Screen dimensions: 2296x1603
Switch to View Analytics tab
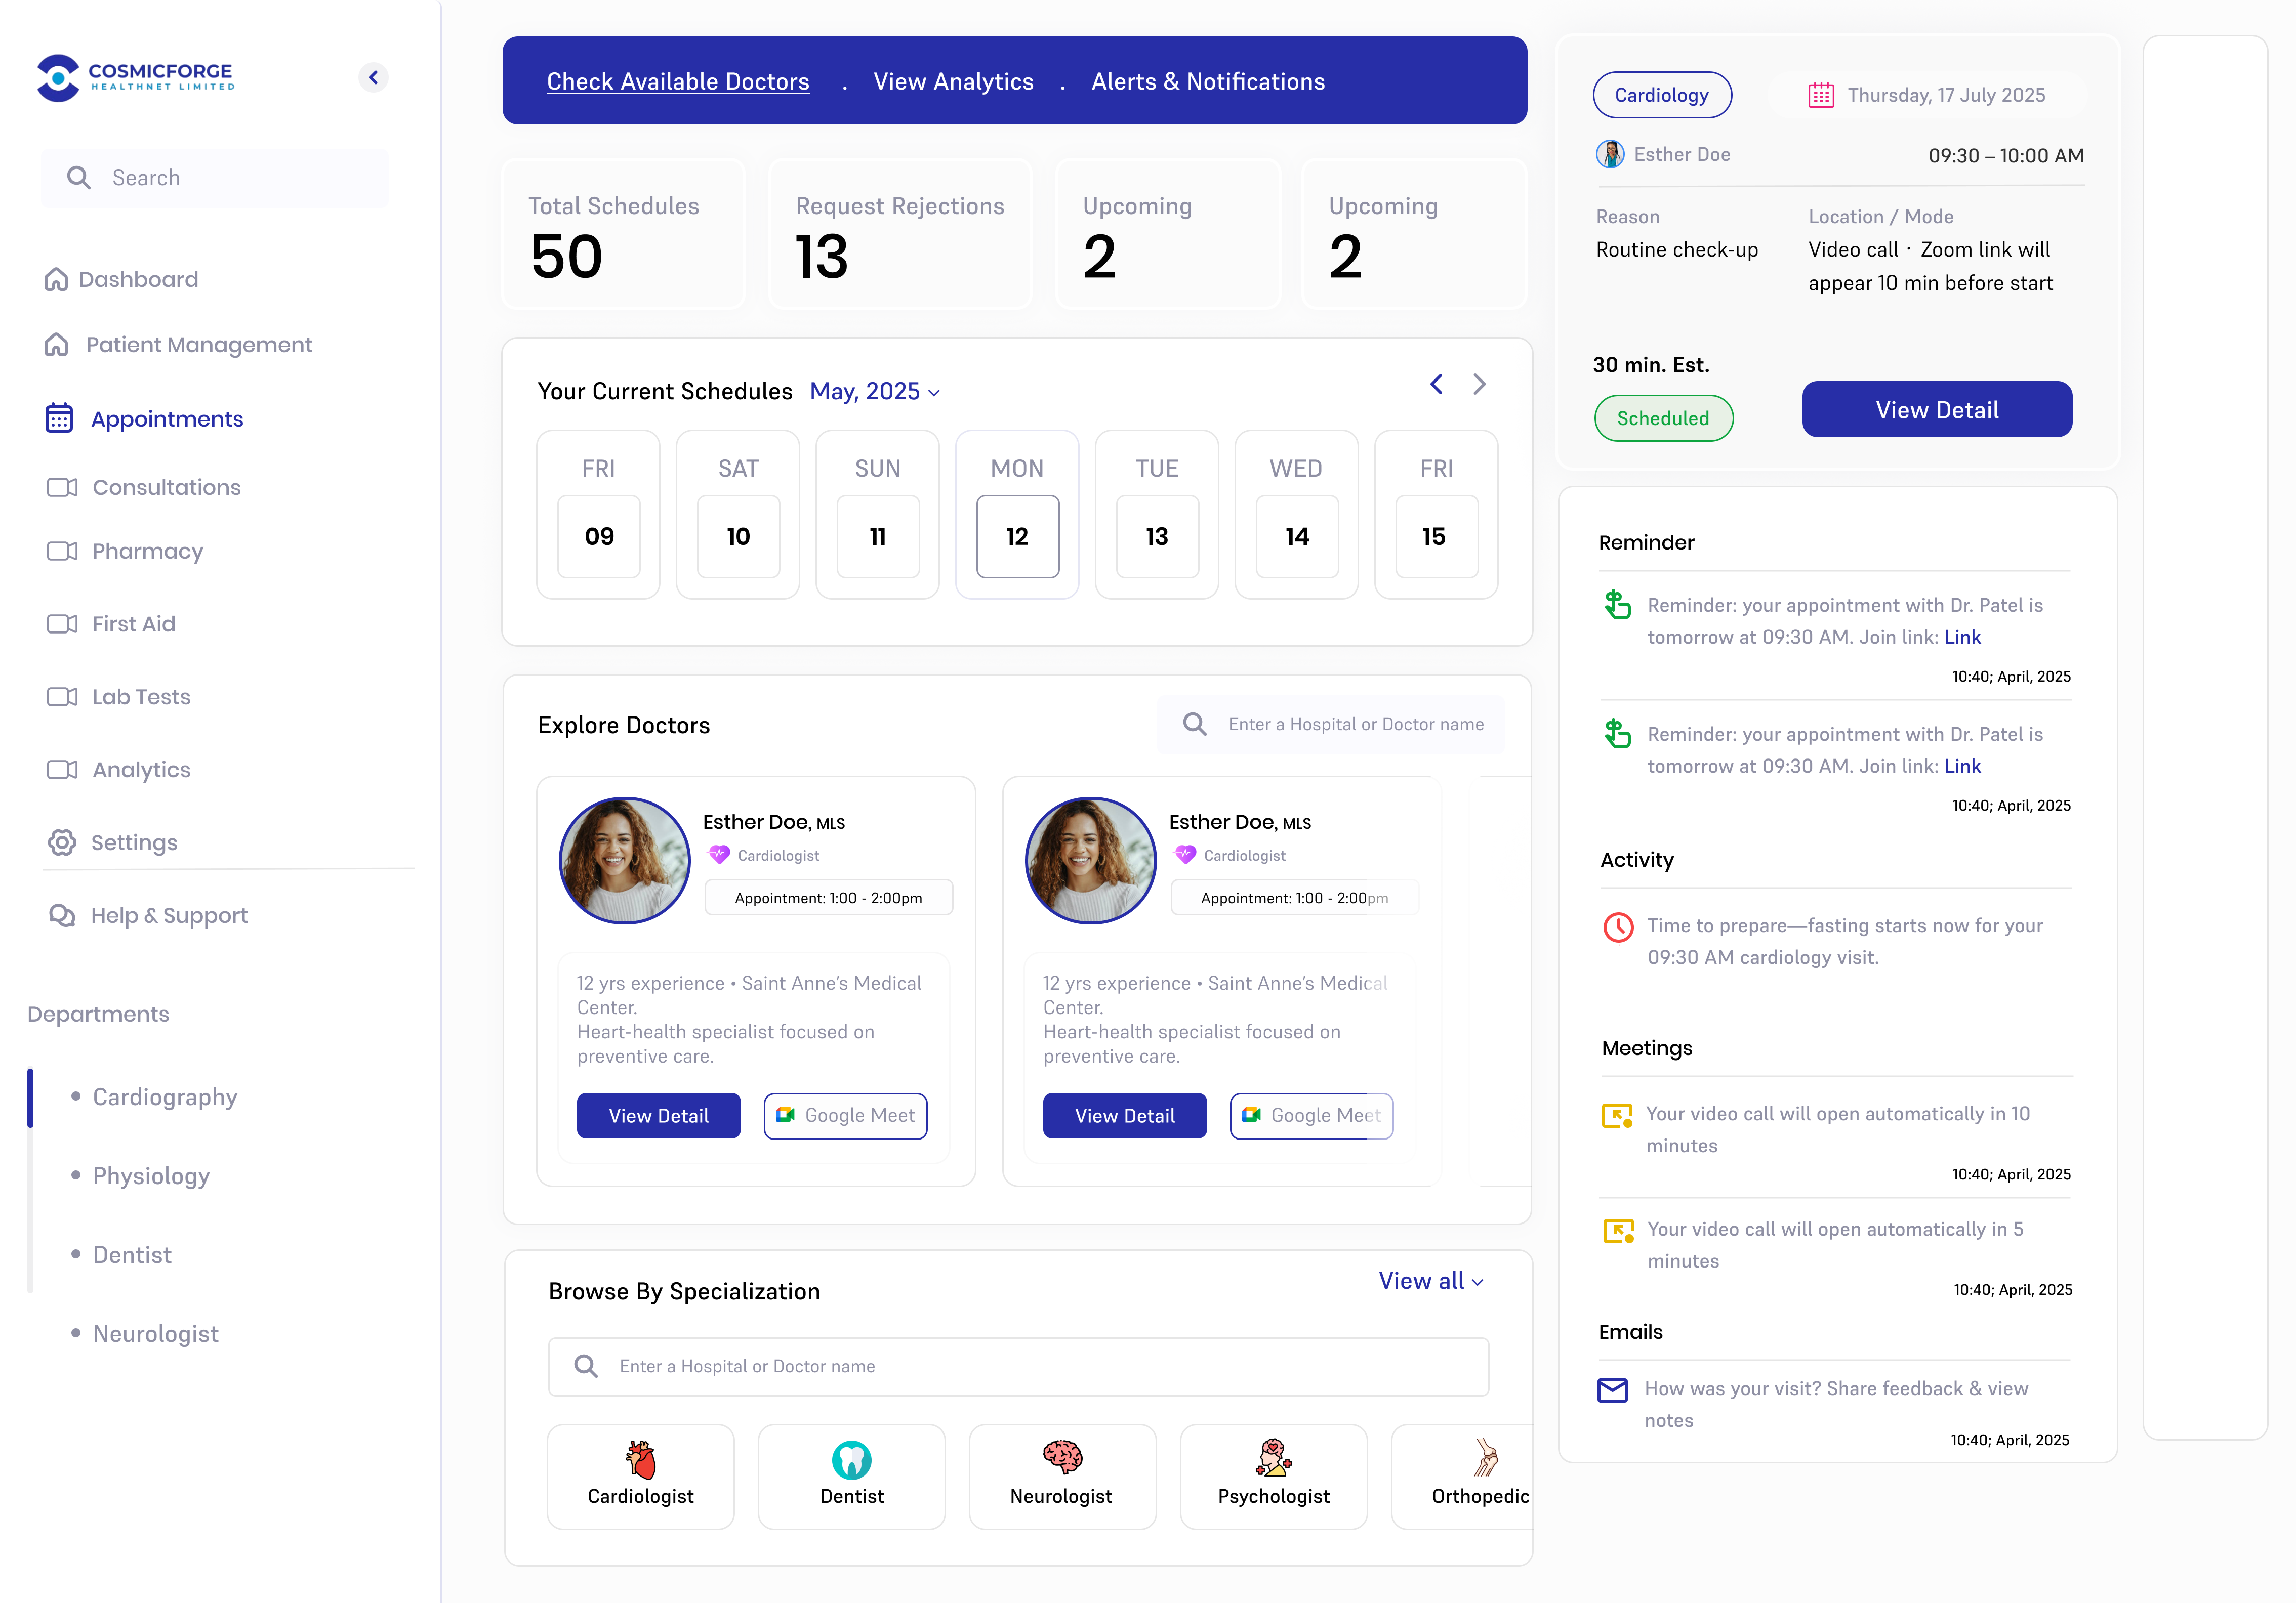pos(953,81)
